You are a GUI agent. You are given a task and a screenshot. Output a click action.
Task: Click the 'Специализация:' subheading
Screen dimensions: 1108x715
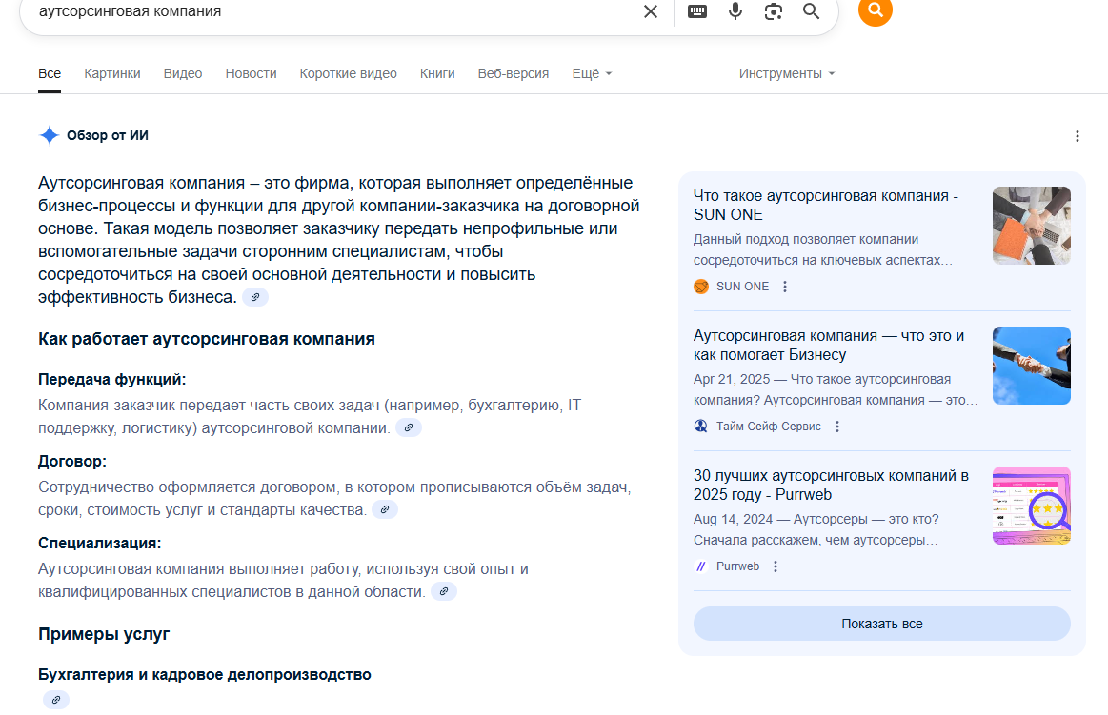click(100, 544)
